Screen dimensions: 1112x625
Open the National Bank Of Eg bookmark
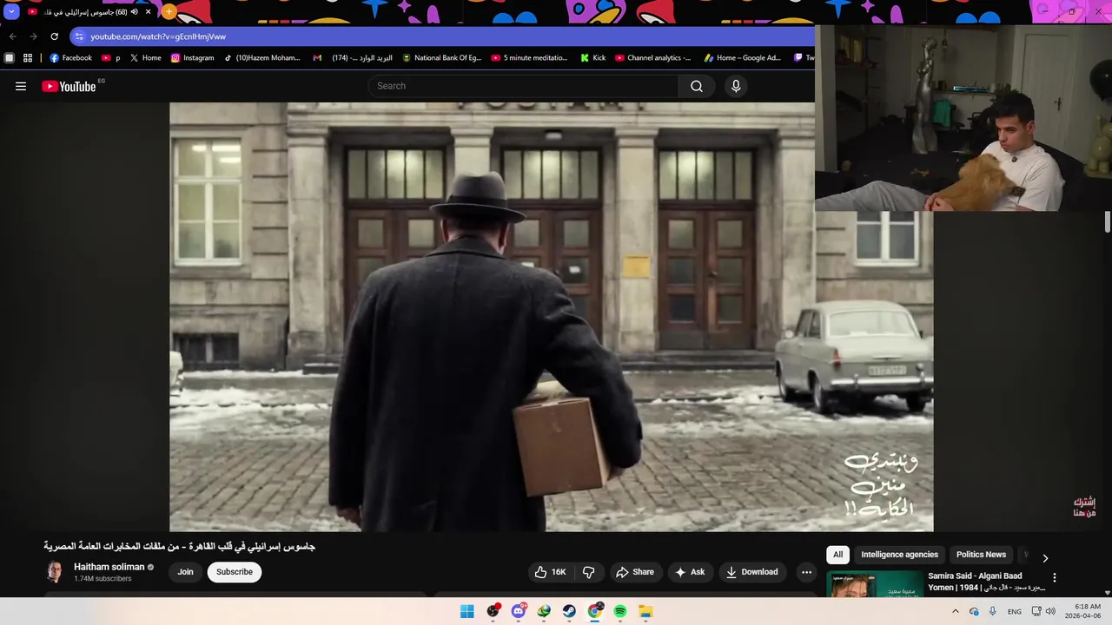point(441,58)
